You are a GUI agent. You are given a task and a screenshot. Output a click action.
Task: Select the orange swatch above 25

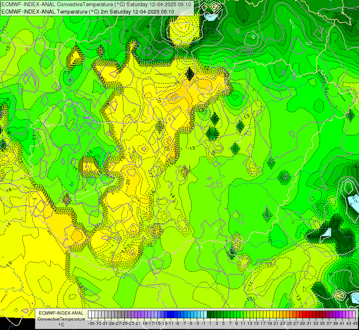(288, 315)
